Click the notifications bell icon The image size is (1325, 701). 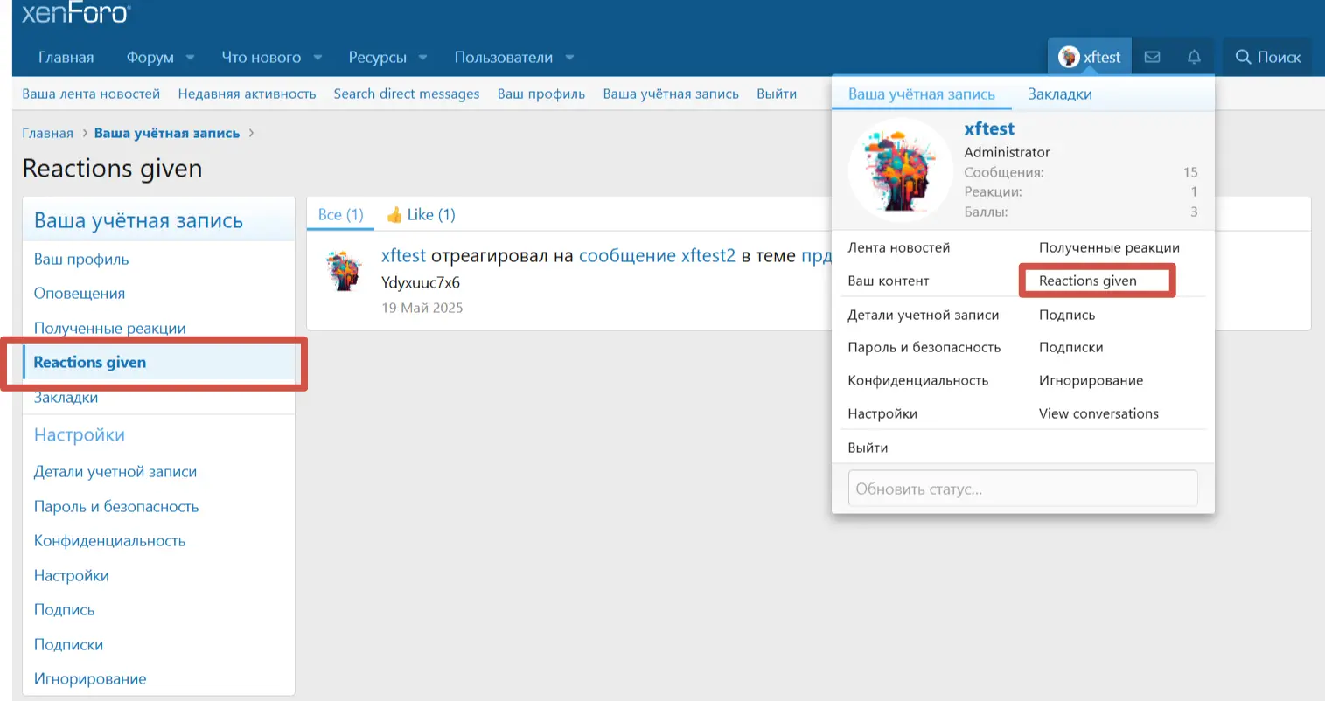pyautogui.click(x=1194, y=57)
